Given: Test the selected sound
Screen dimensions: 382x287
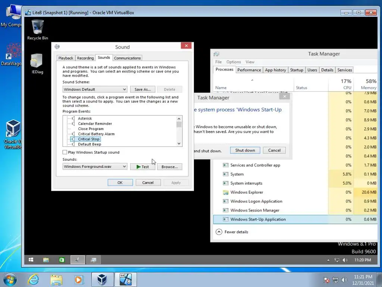Looking at the screenshot, I should click(x=143, y=167).
